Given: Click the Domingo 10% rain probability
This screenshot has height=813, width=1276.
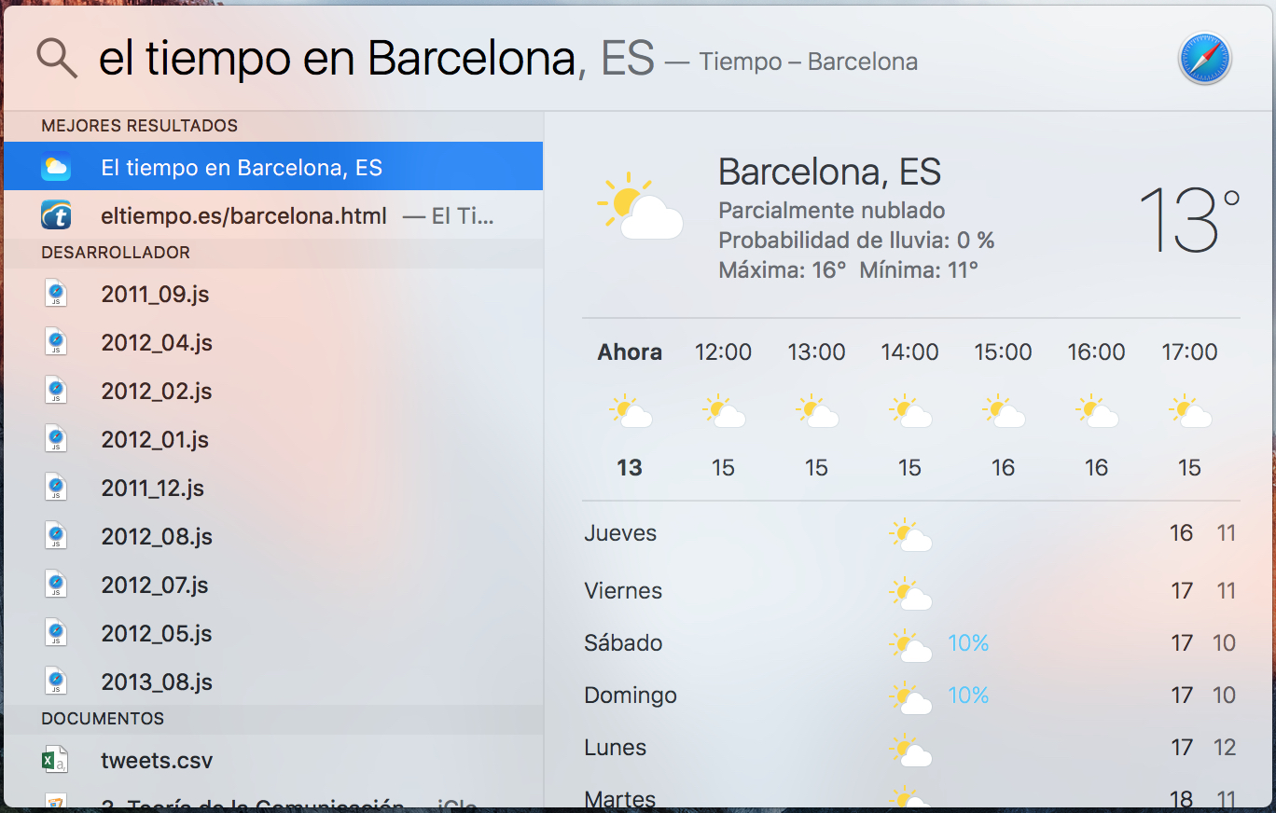Looking at the screenshot, I should click(968, 695).
